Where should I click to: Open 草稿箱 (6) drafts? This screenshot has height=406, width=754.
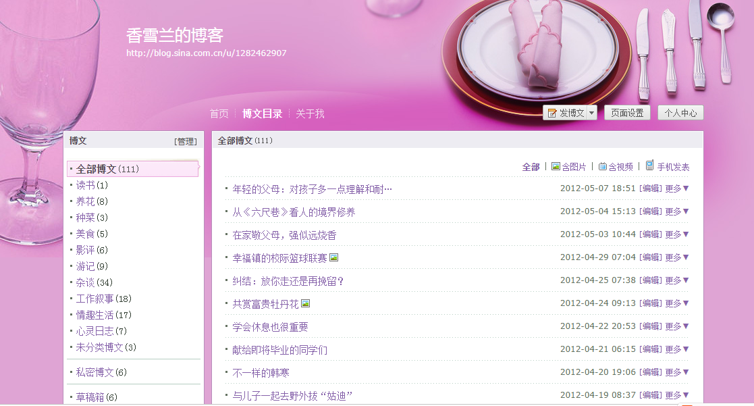tap(97, 397)
